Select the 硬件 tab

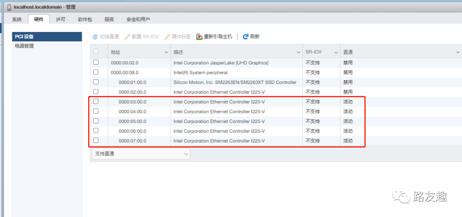[x=38, y=19]
